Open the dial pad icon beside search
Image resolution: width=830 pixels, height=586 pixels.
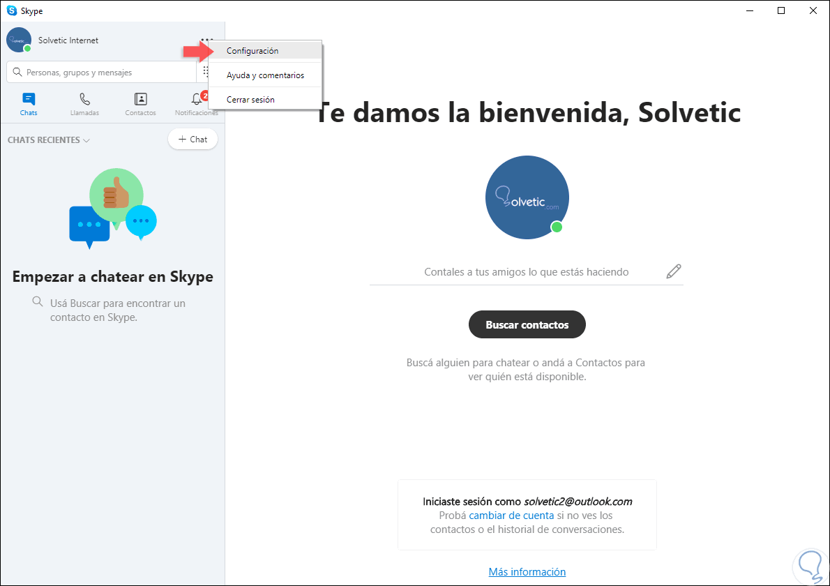point(205,71)
